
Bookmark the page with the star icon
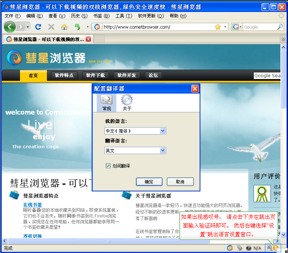tap(218, 27)
